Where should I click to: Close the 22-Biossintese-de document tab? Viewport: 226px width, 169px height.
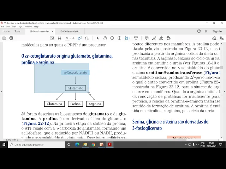(53, 31)
